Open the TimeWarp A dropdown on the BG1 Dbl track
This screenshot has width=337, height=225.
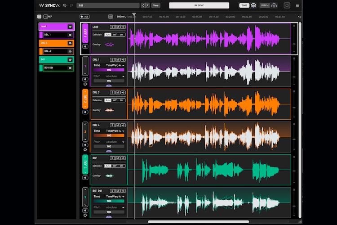(115, 197)
